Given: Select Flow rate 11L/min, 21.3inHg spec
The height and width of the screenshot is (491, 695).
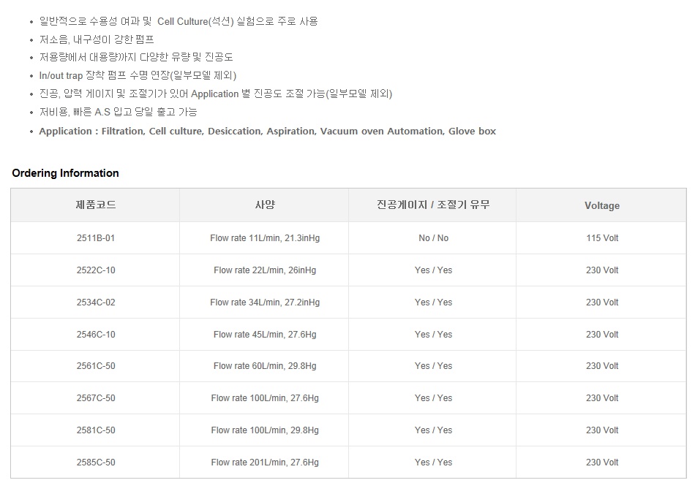Looking at the screenshot, I should (265, 238).
